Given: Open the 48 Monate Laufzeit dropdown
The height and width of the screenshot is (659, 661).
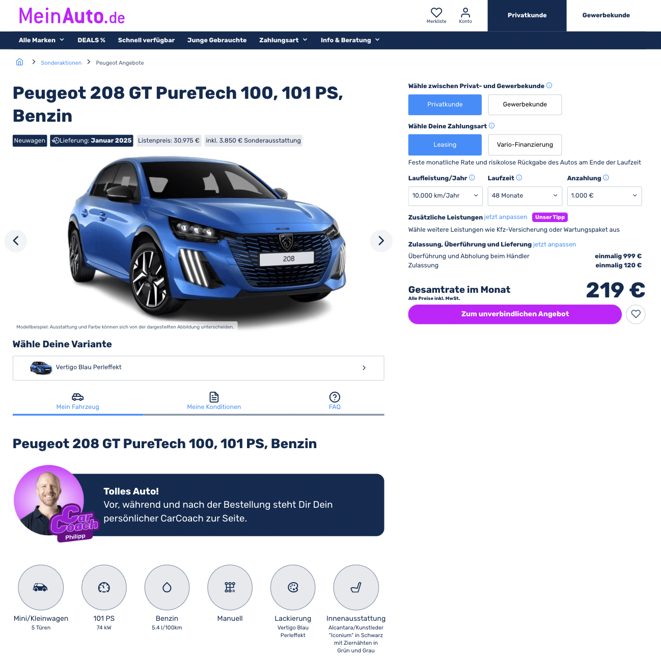Looking at the screenshot, I should [x=525, y=196].
